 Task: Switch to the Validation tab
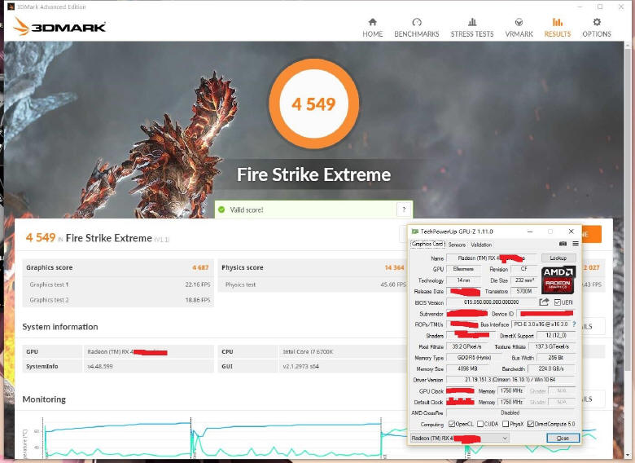tap(481, 245)
